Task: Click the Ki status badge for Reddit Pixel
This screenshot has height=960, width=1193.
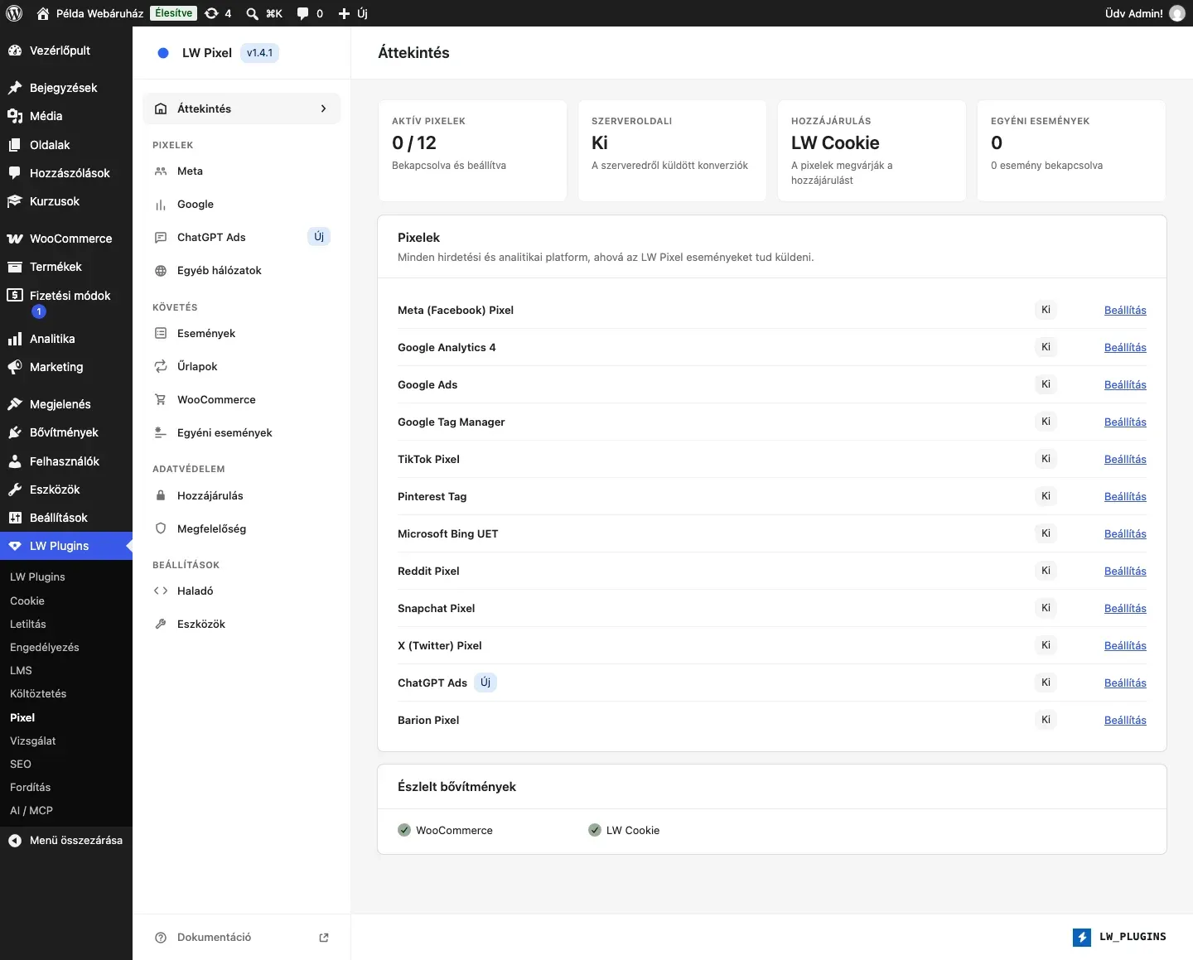Action: (x=1046, y=571)
